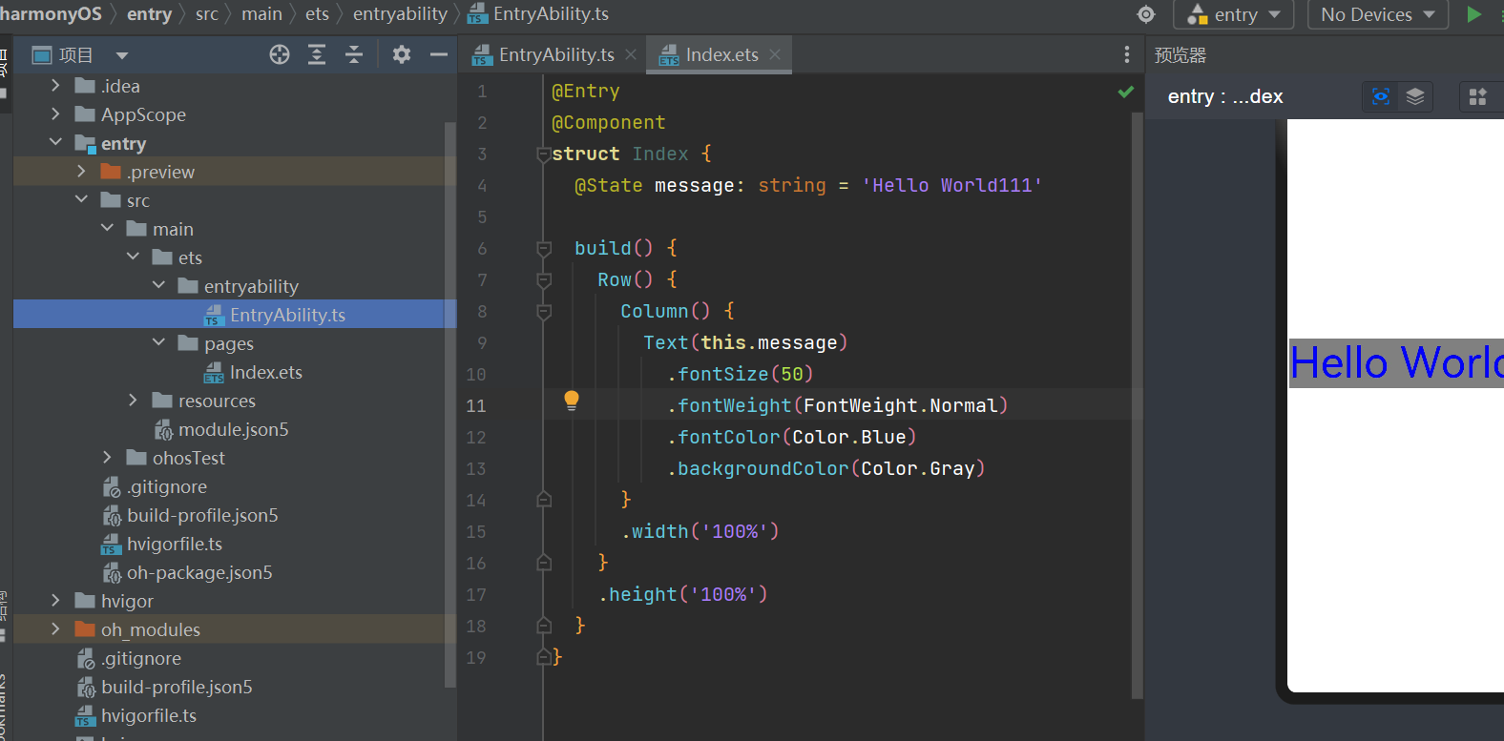Click the previewer multi-device grid icon
The image size is (1504, 741).
coord(1477,96)
